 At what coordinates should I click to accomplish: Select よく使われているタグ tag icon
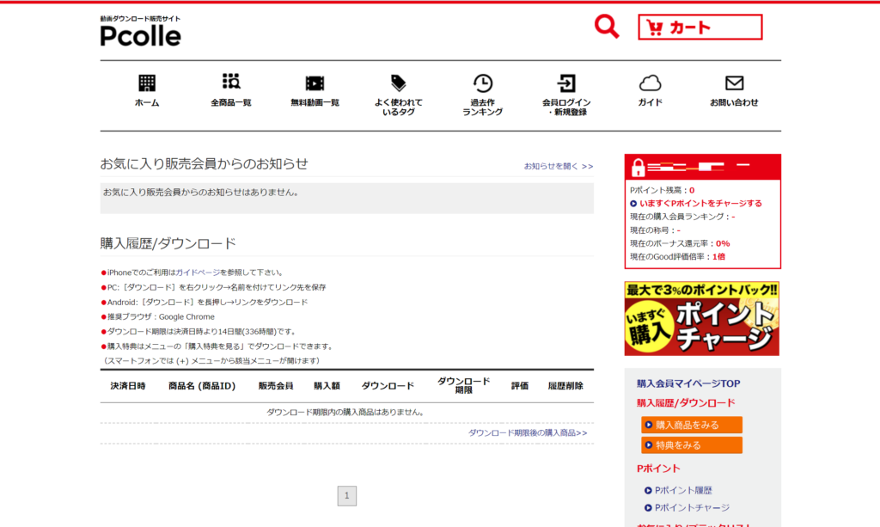click(x=398, y=83)
